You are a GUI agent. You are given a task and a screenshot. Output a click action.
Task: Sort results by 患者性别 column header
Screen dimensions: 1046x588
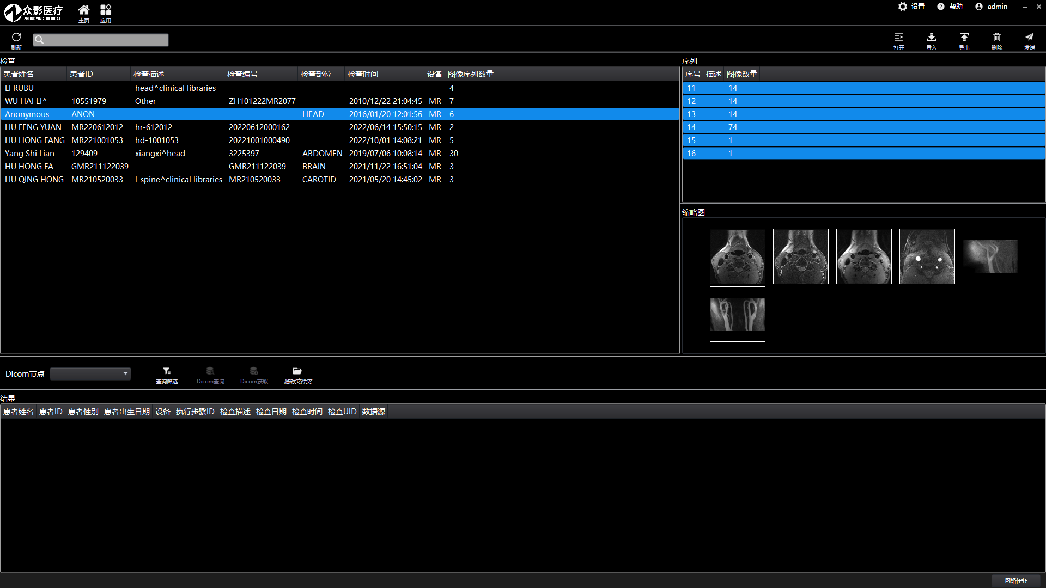pyautogui.click(x=83, y=412)
